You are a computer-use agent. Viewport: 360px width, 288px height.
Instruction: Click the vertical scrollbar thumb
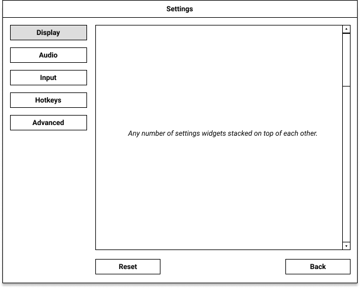[x=346, y=60]
